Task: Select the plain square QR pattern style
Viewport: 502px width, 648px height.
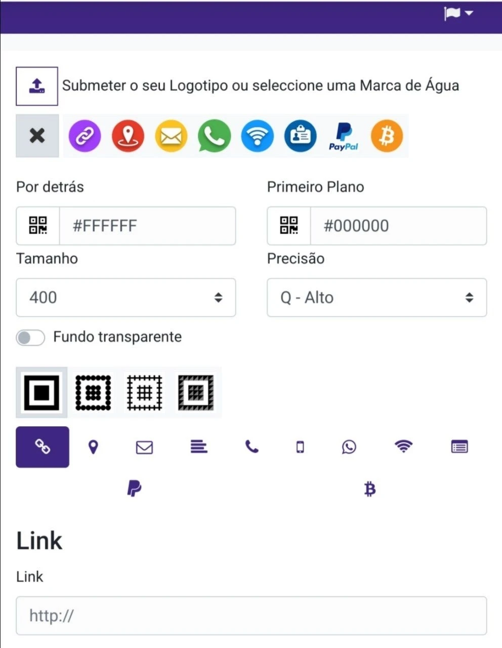Action: (x=41, y=392)
